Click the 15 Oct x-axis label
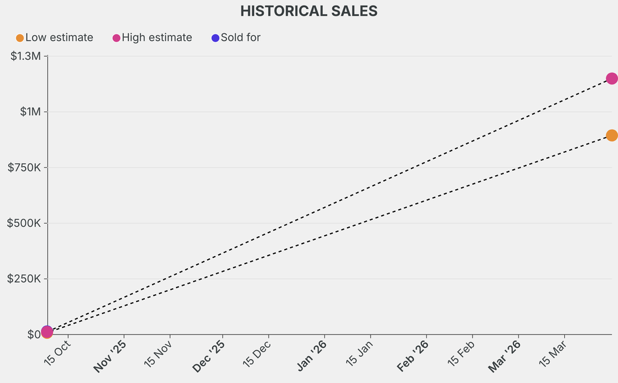618x383 pixels. [59, 353]
